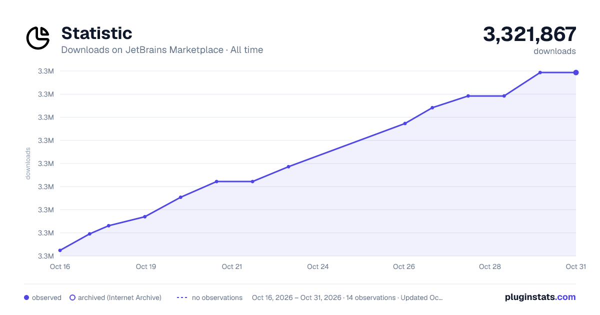Click the "Oct 31" axis label
Viewport: 600px width, 315px height.
click(x=575, y=266)
